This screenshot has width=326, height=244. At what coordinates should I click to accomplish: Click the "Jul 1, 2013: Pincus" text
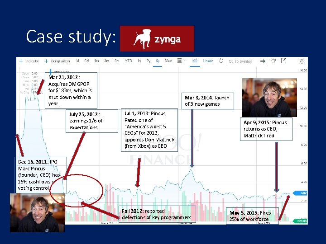(x=145, y=114)
